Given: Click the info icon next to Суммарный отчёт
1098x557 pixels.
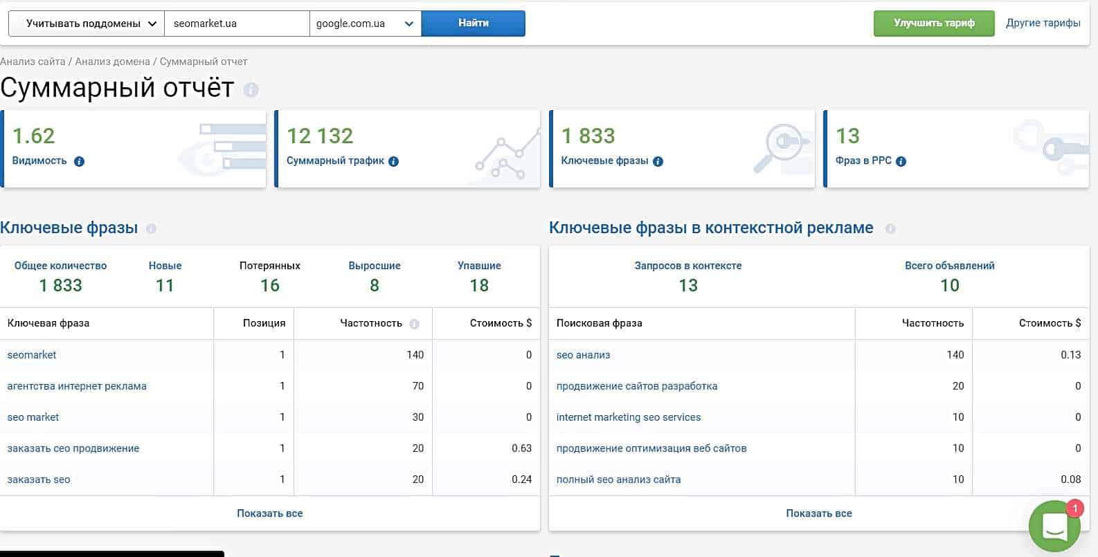Looking at the screenshot, I should [x=251, y=90].
